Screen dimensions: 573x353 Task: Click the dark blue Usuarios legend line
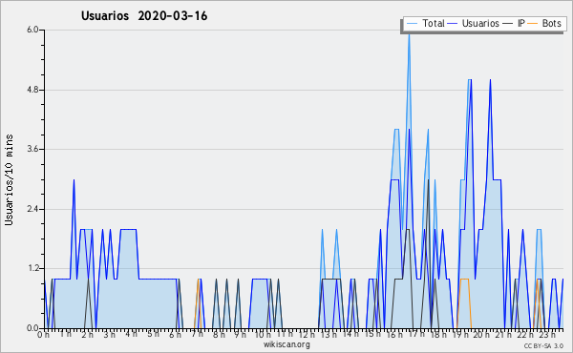coord(453,24)
